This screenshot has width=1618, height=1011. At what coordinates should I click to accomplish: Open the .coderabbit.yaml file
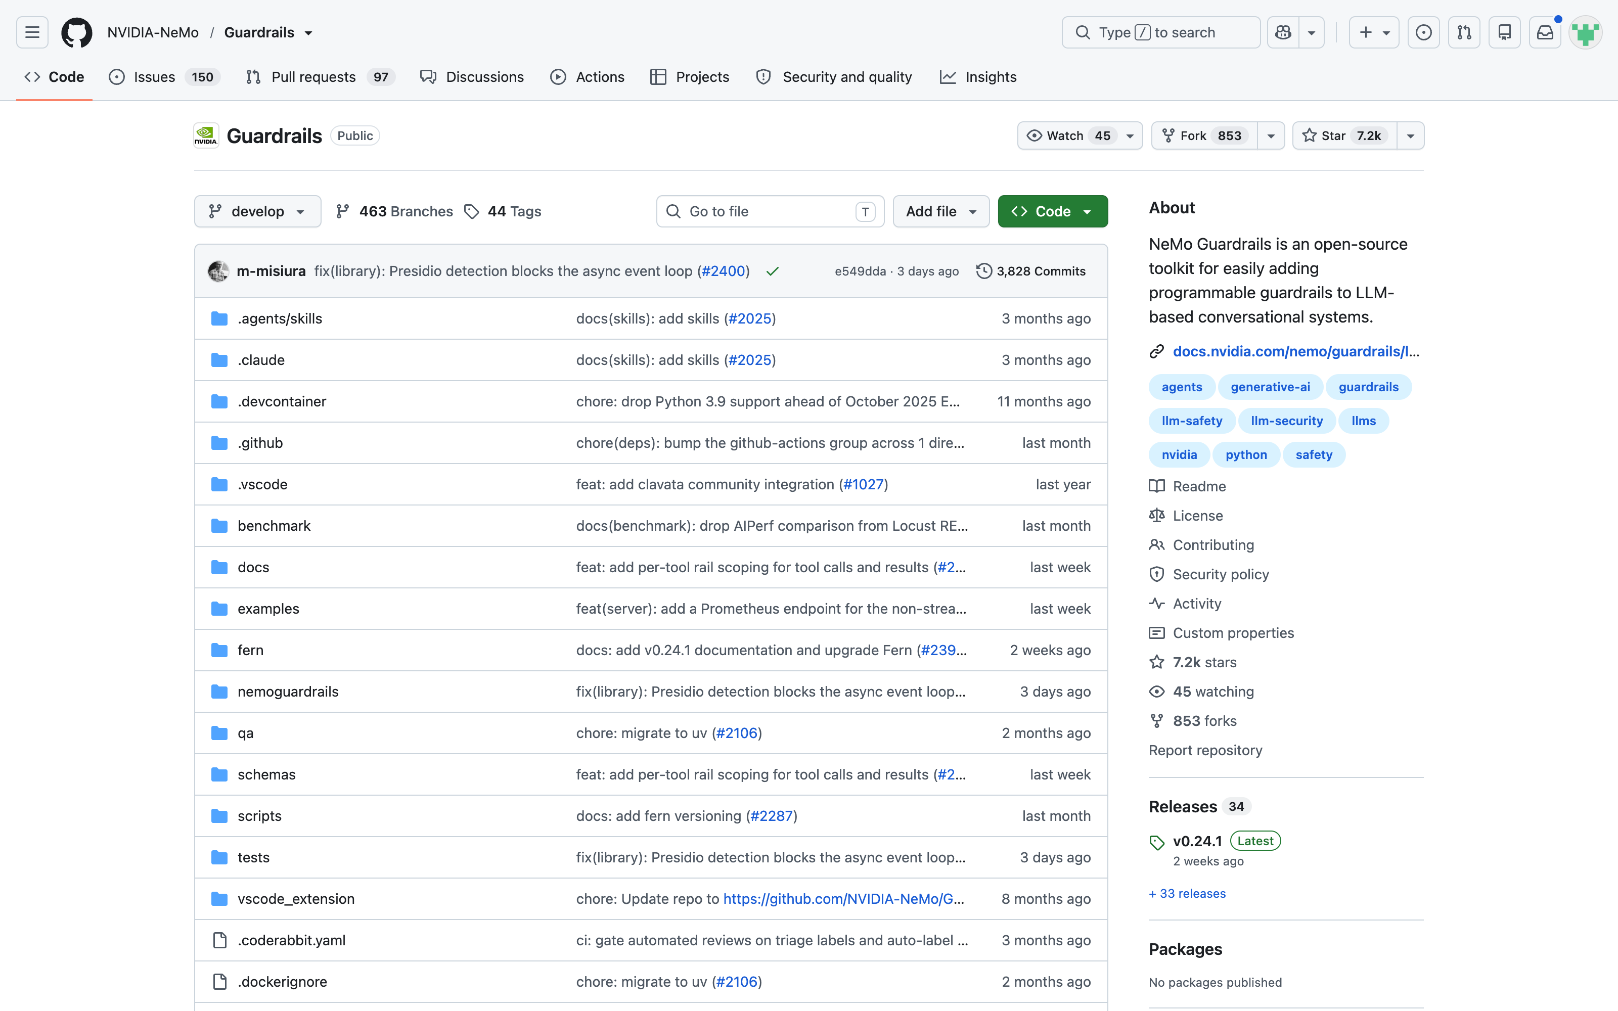point(292,940)
